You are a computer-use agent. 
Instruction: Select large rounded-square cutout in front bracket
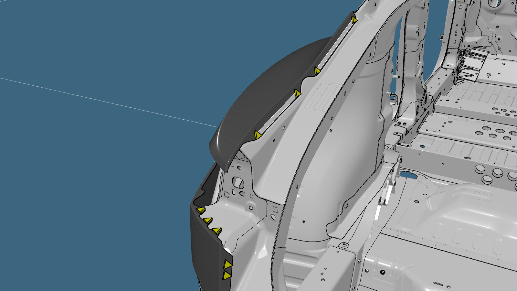238,182
